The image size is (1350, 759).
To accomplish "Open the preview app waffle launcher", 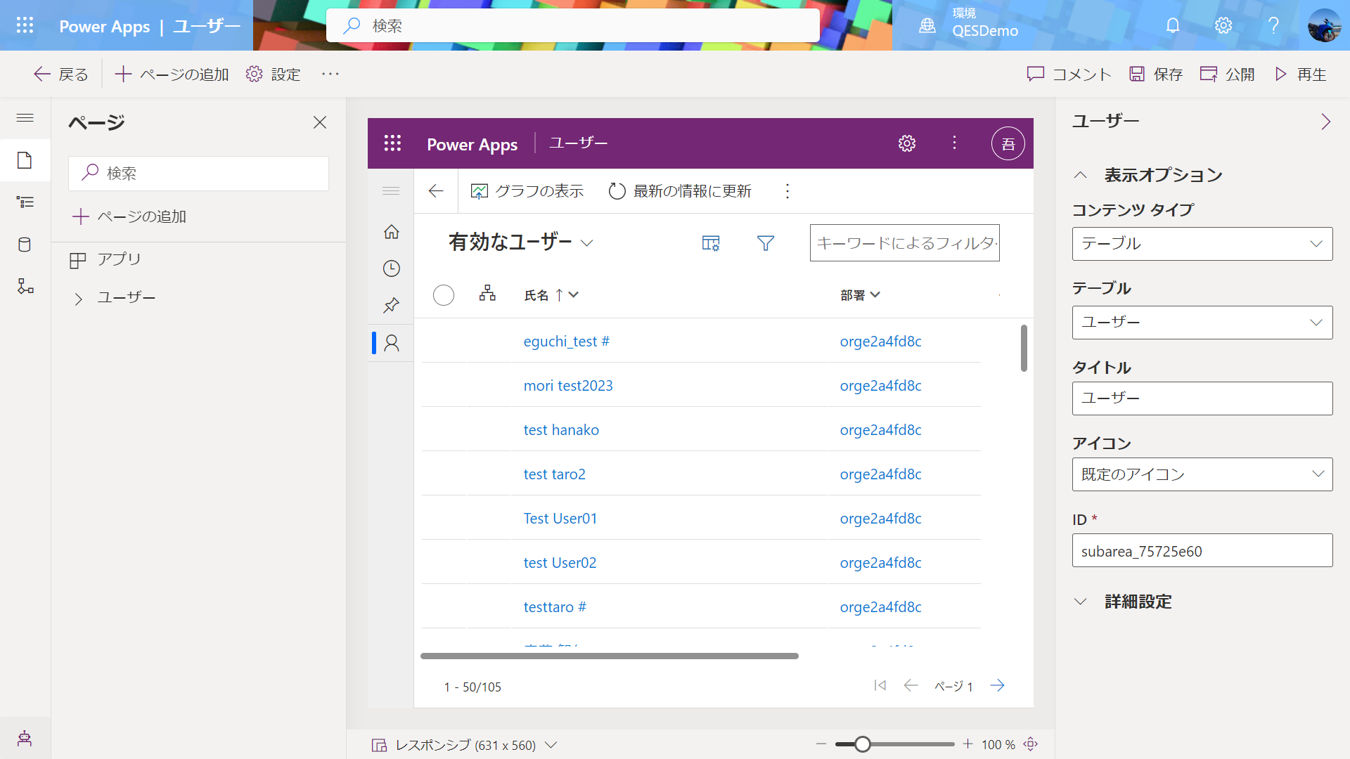I will tap(392, 143).
